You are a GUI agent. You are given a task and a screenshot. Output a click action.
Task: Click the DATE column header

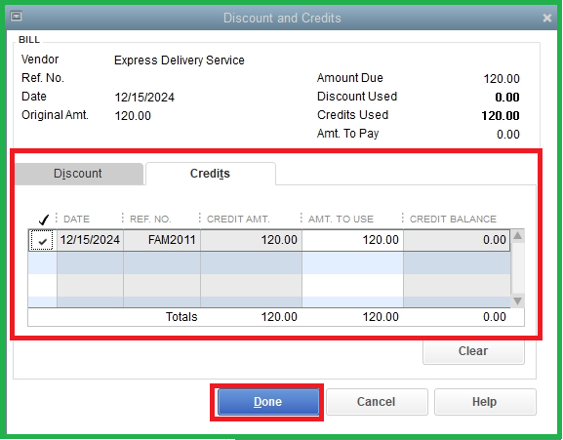pyautogui.click(x=76, y=219)
